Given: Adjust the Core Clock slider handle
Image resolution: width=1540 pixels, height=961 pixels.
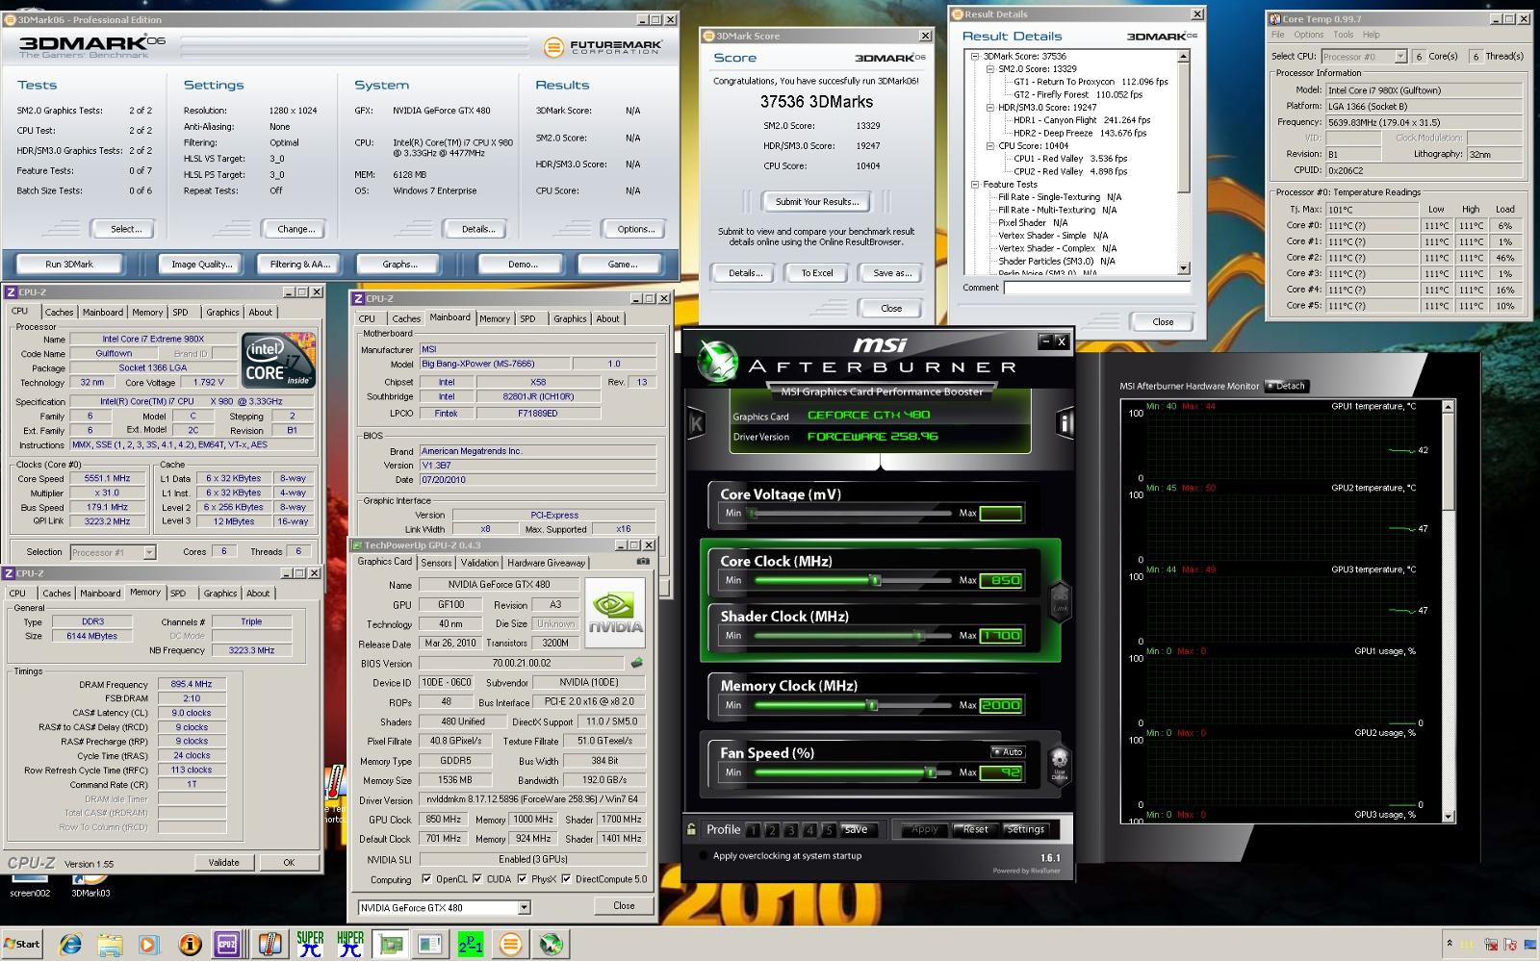Looking at the screenshot, I should point(875,580).
